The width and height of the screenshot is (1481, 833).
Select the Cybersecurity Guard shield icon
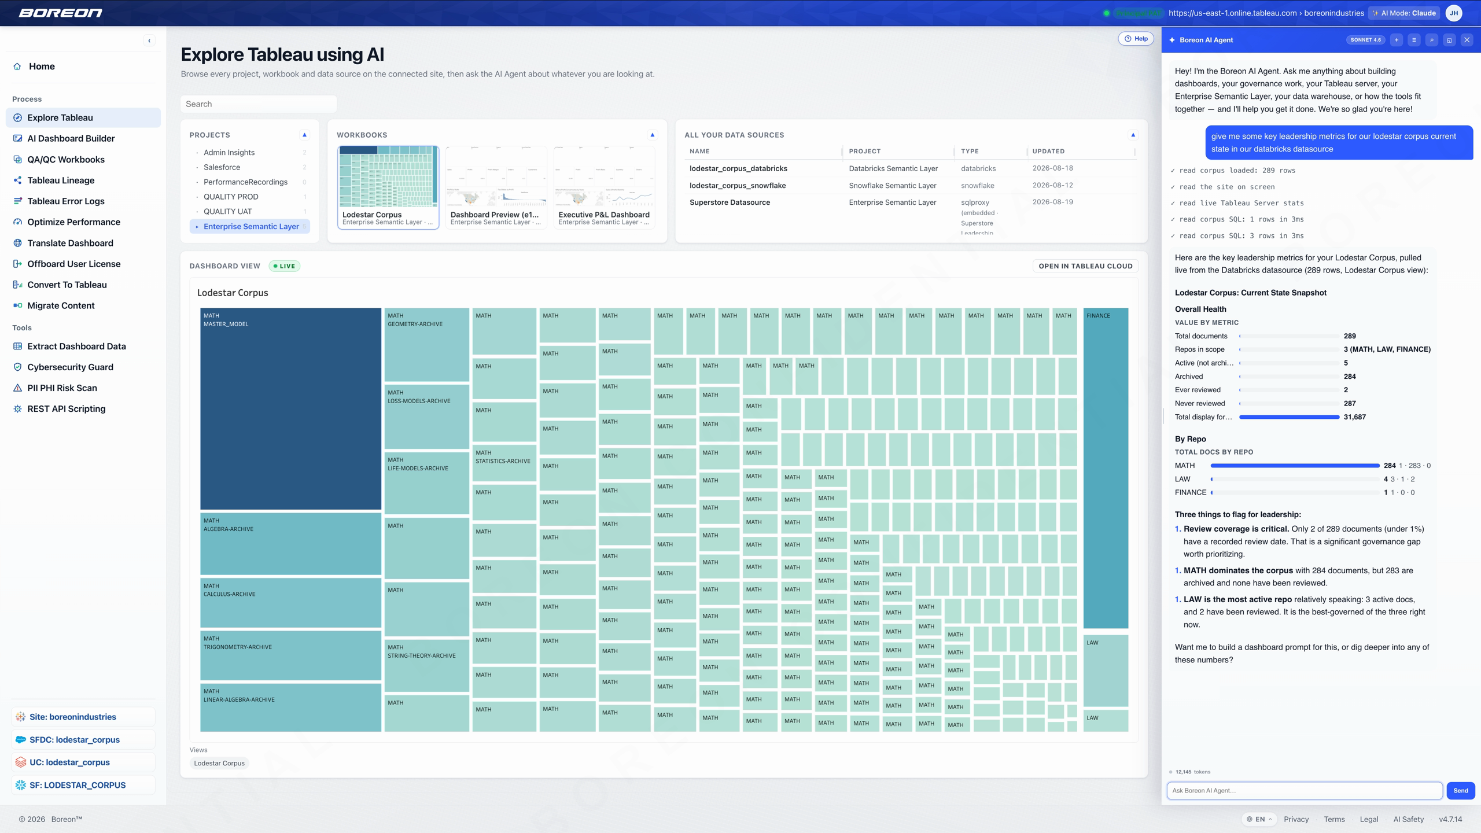pyautogui.click(x=17, y=367)
